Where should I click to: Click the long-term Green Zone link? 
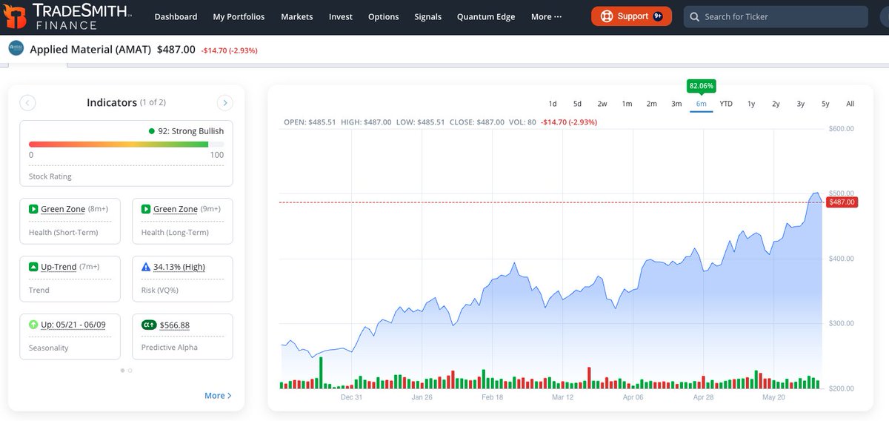pyautogui.click(x=176, y=209)
